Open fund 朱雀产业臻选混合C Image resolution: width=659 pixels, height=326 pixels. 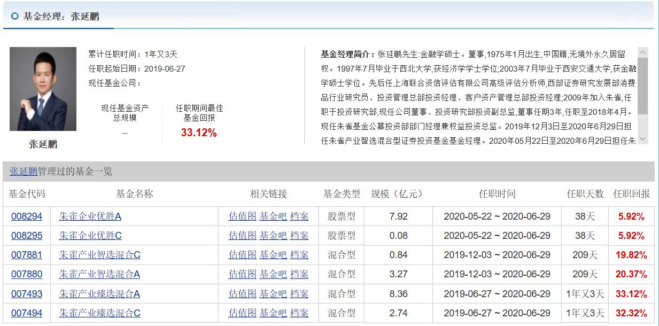tap(99, 313)
